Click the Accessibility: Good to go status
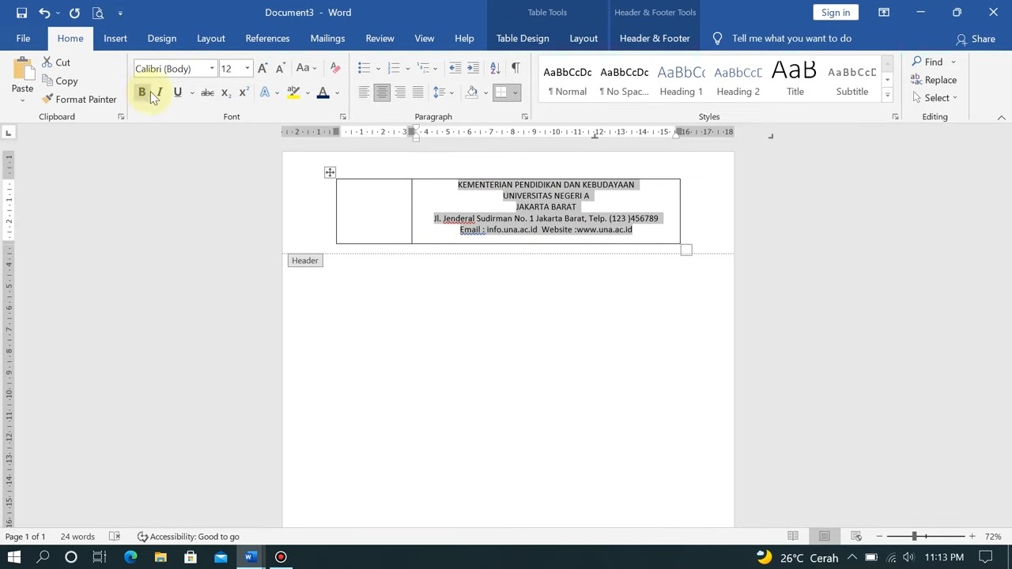Viewport: 1012px width, 569px height. point(188,537)
